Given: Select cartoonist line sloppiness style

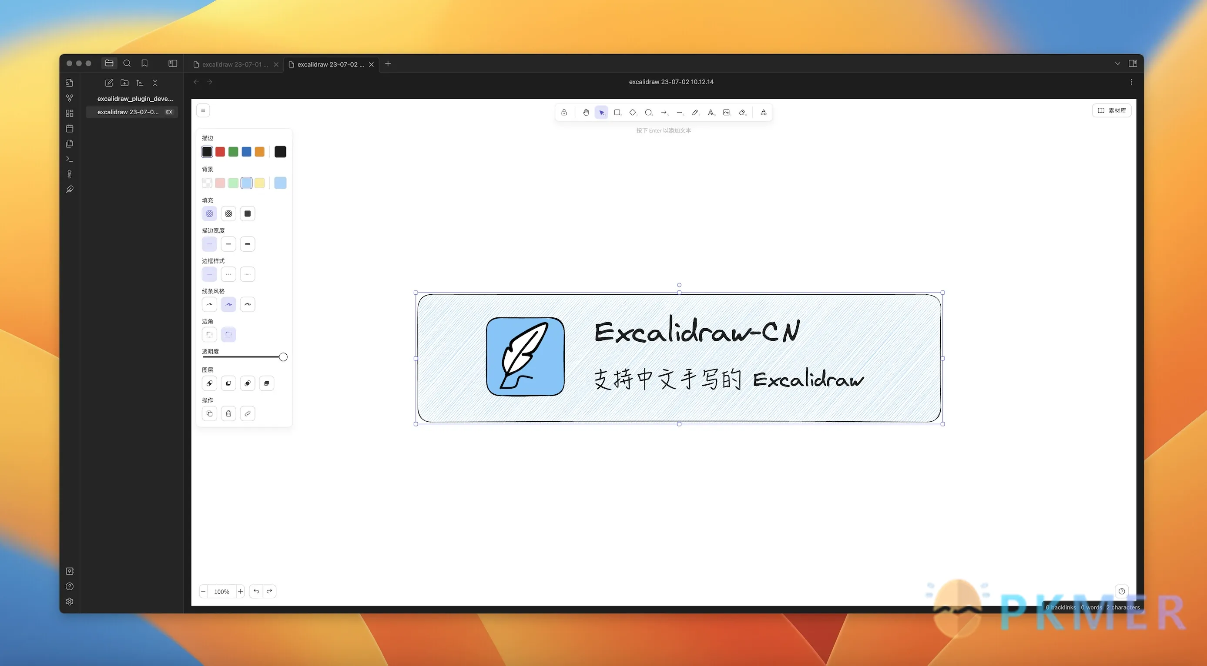Looking at the screenshot, I should 248,304.
